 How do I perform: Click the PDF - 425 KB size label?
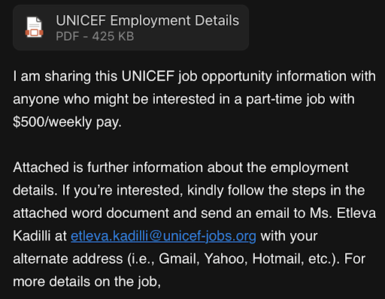[x=95, y=36]
